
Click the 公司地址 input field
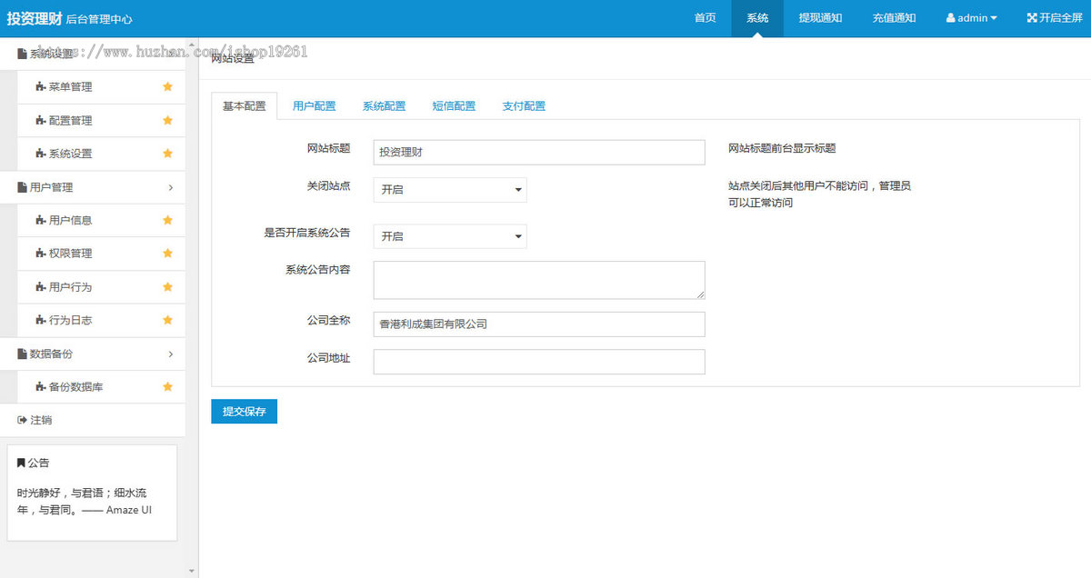click(x=539, y=362)
